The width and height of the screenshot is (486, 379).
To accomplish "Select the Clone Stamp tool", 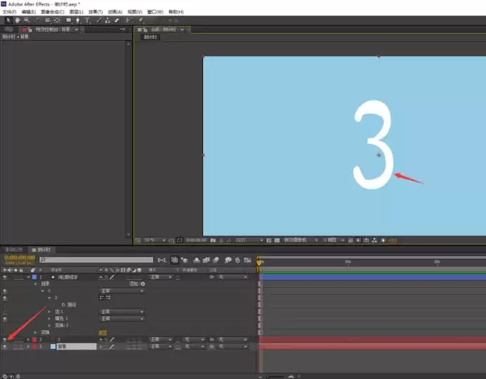I will pos(107,20).
